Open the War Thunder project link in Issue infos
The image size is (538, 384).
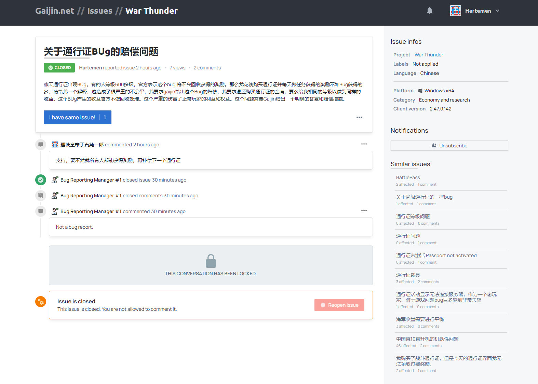point(429,55)
